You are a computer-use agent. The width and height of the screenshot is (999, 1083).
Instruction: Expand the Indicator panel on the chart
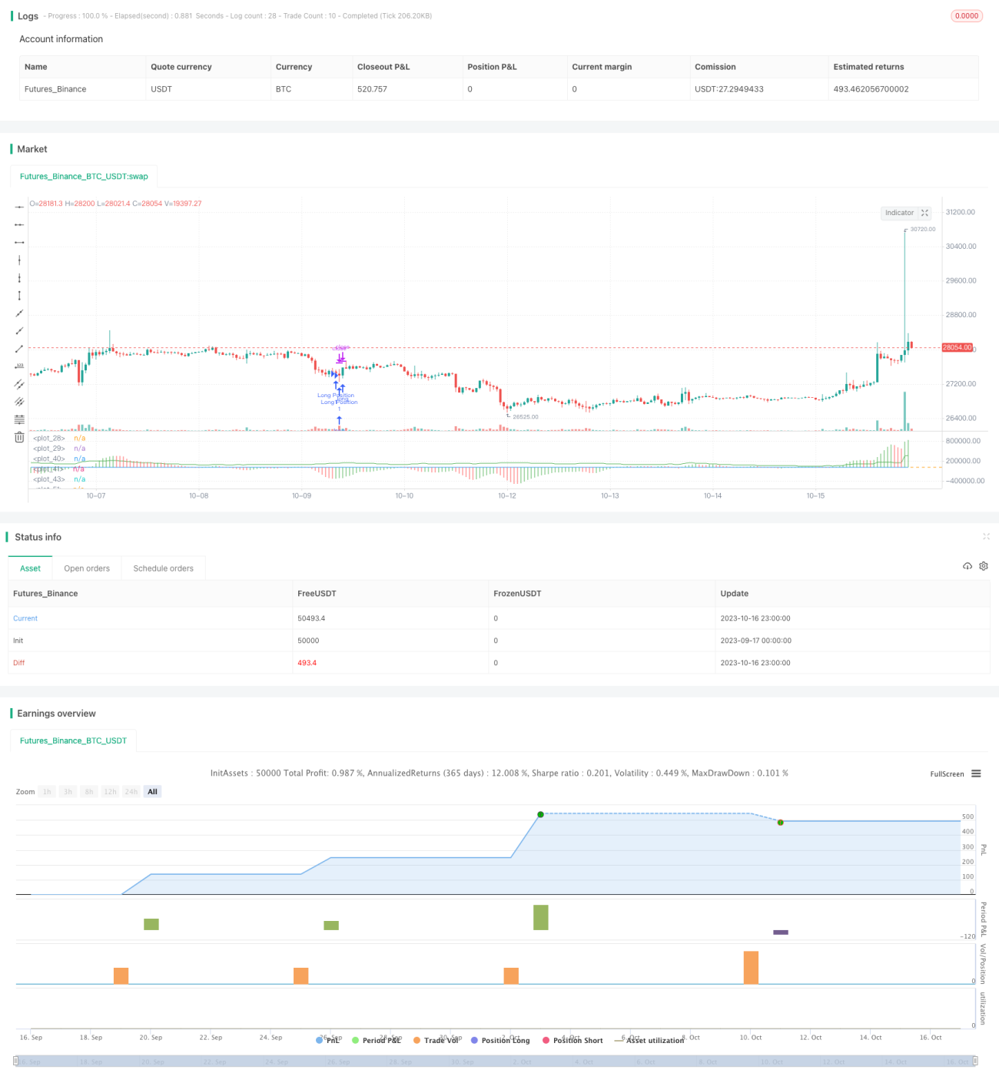tap(925, 213)
